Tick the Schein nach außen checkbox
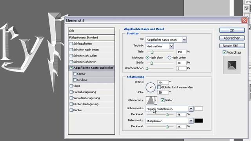This screenshot has width=251, height=141. 71,56
